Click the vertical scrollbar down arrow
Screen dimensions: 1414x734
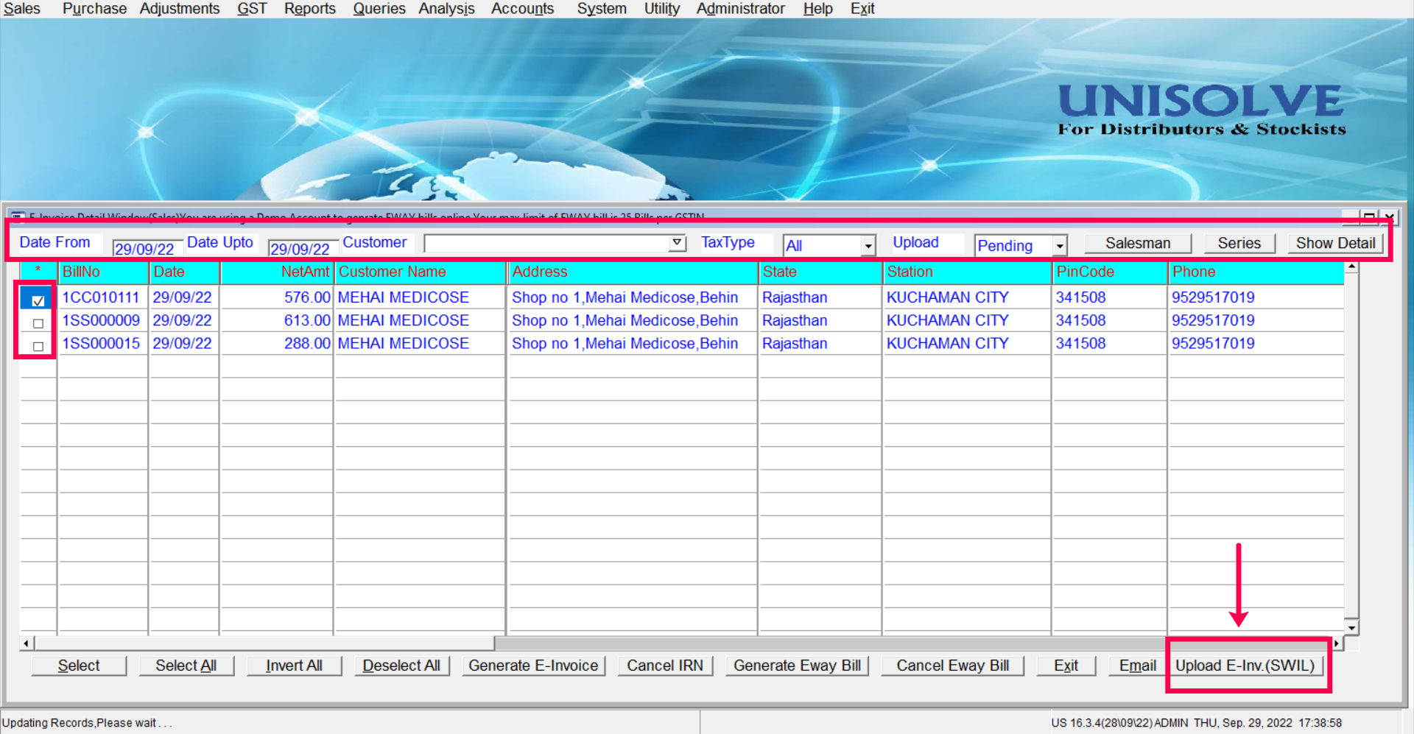(1351, 627)
